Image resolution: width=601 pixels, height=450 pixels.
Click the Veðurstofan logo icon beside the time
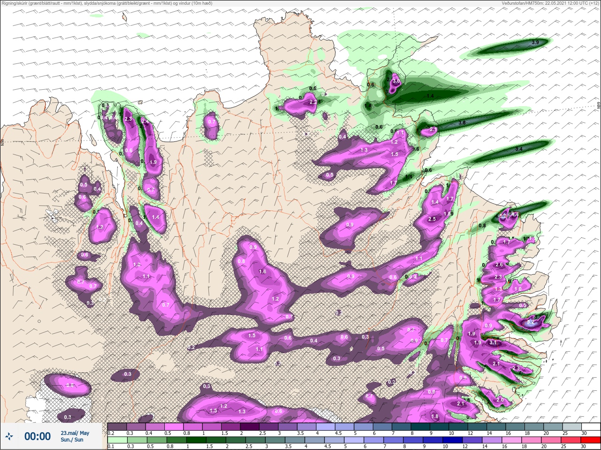click(x=9, y=436)
